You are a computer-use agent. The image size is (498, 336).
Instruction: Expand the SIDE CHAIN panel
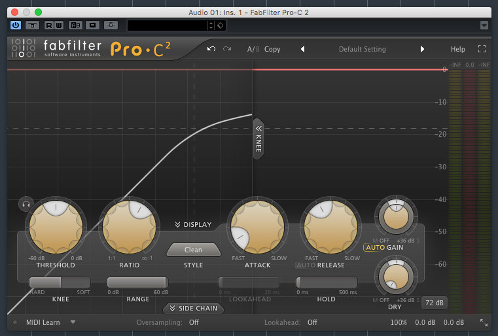[x=194, y=309]
